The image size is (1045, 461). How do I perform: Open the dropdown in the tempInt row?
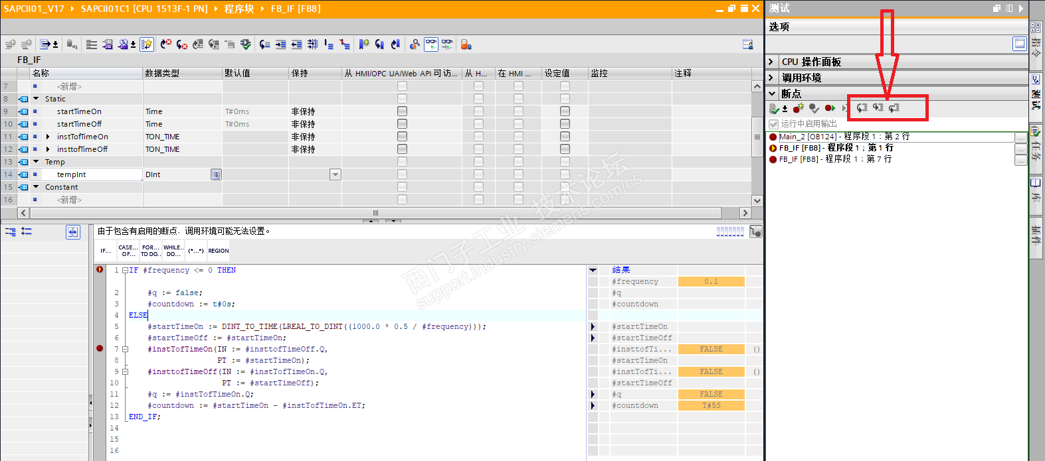(335, 174)
